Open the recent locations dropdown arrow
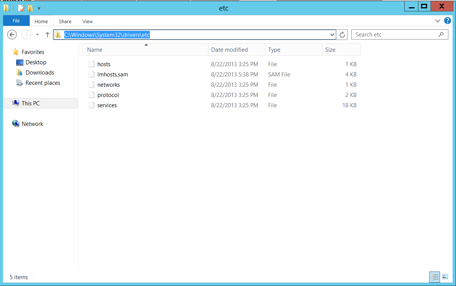The height and width of the screenshot is (286, 456). tap(37, 35)
